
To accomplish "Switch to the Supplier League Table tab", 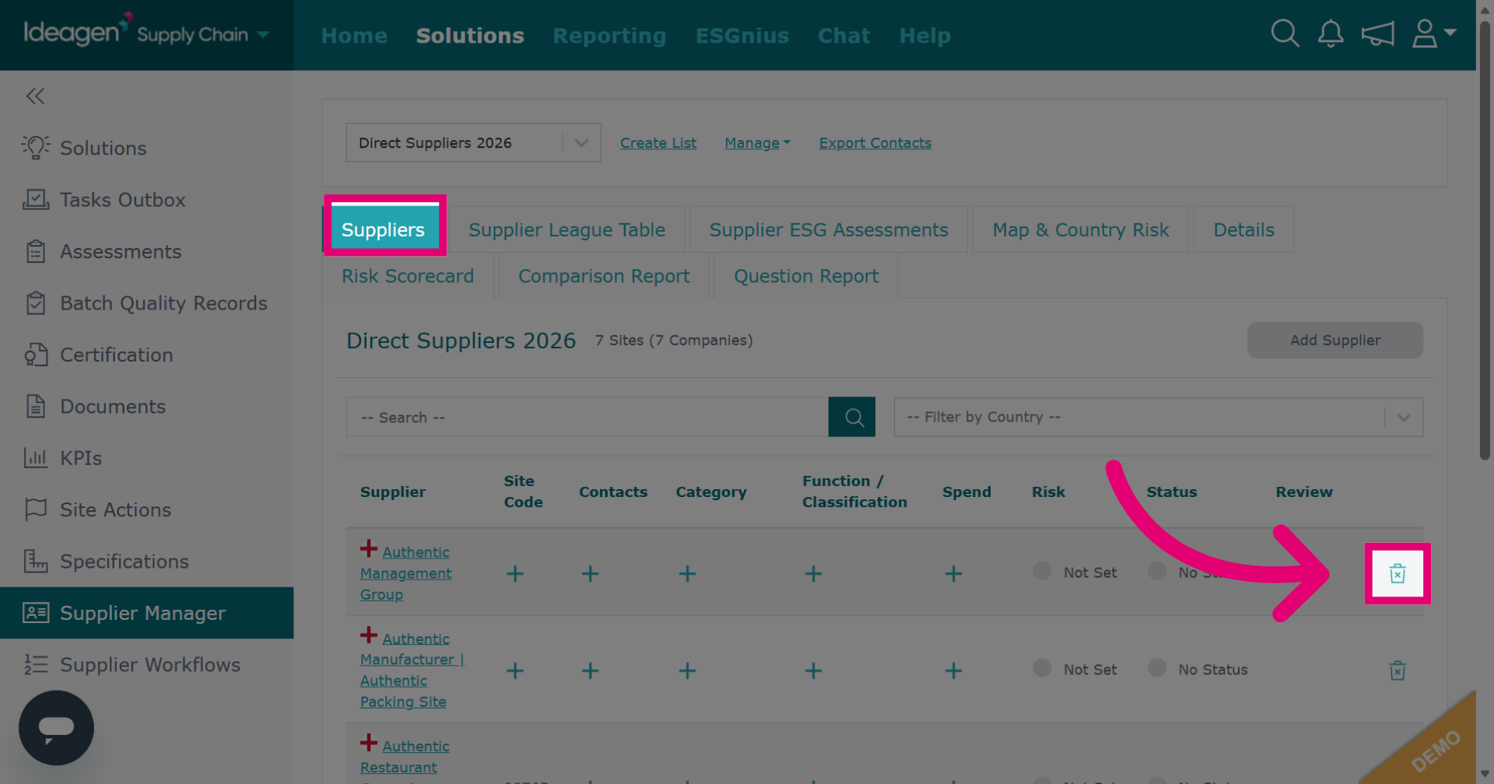I will [566, 229].
